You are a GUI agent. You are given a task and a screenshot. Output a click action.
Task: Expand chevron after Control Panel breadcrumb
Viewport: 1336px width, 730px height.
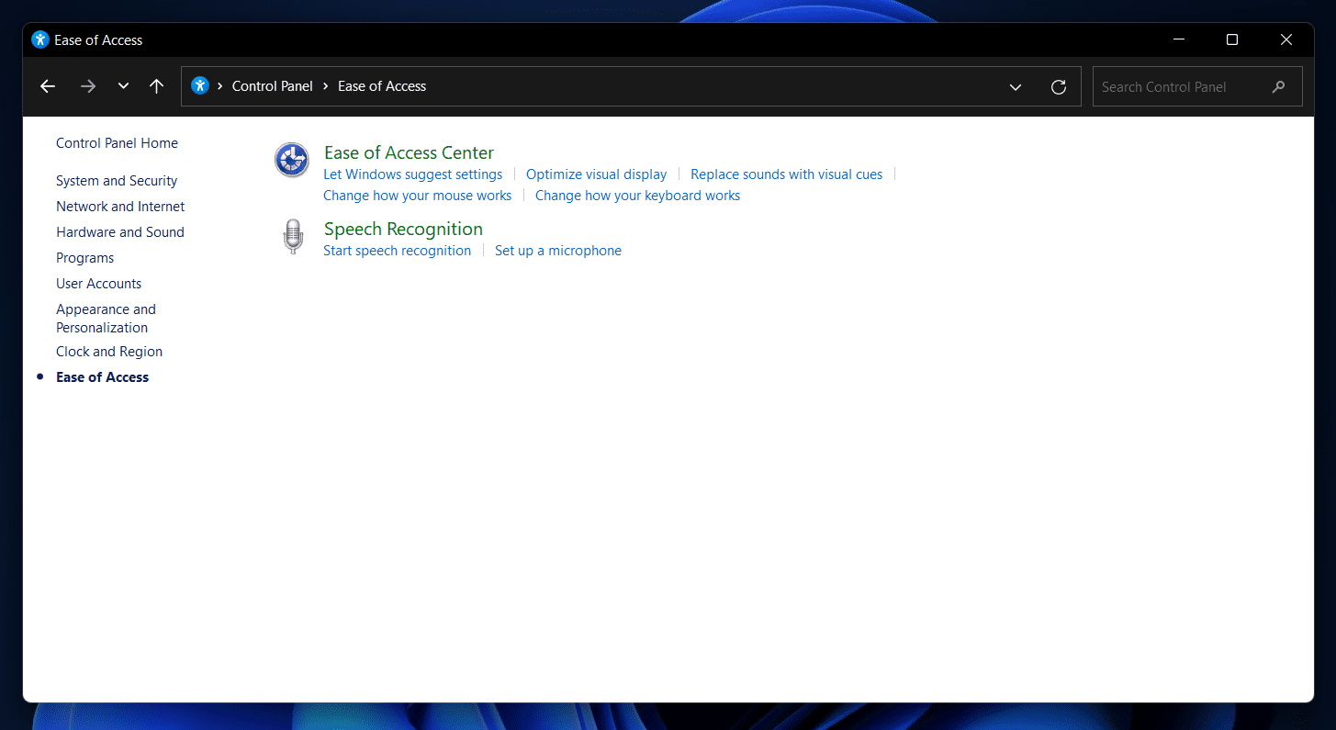[x=325, y=86]
